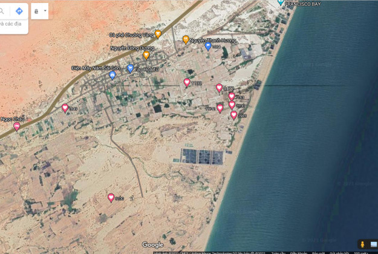Click the Google logo link
This screenshot has height=254, width=378.
click(x=152, y=244)
